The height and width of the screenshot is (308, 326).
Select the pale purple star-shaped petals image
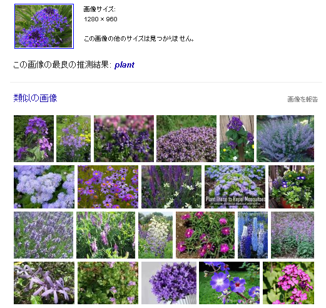pos(44,283)
